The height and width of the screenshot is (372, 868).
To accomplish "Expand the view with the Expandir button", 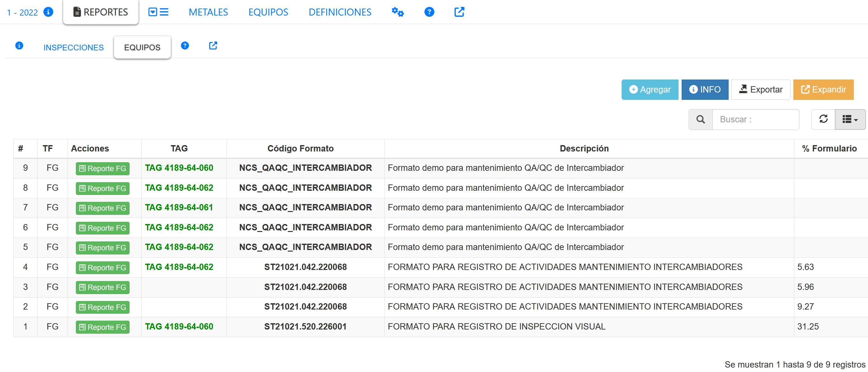I will [x=823, y=89].
